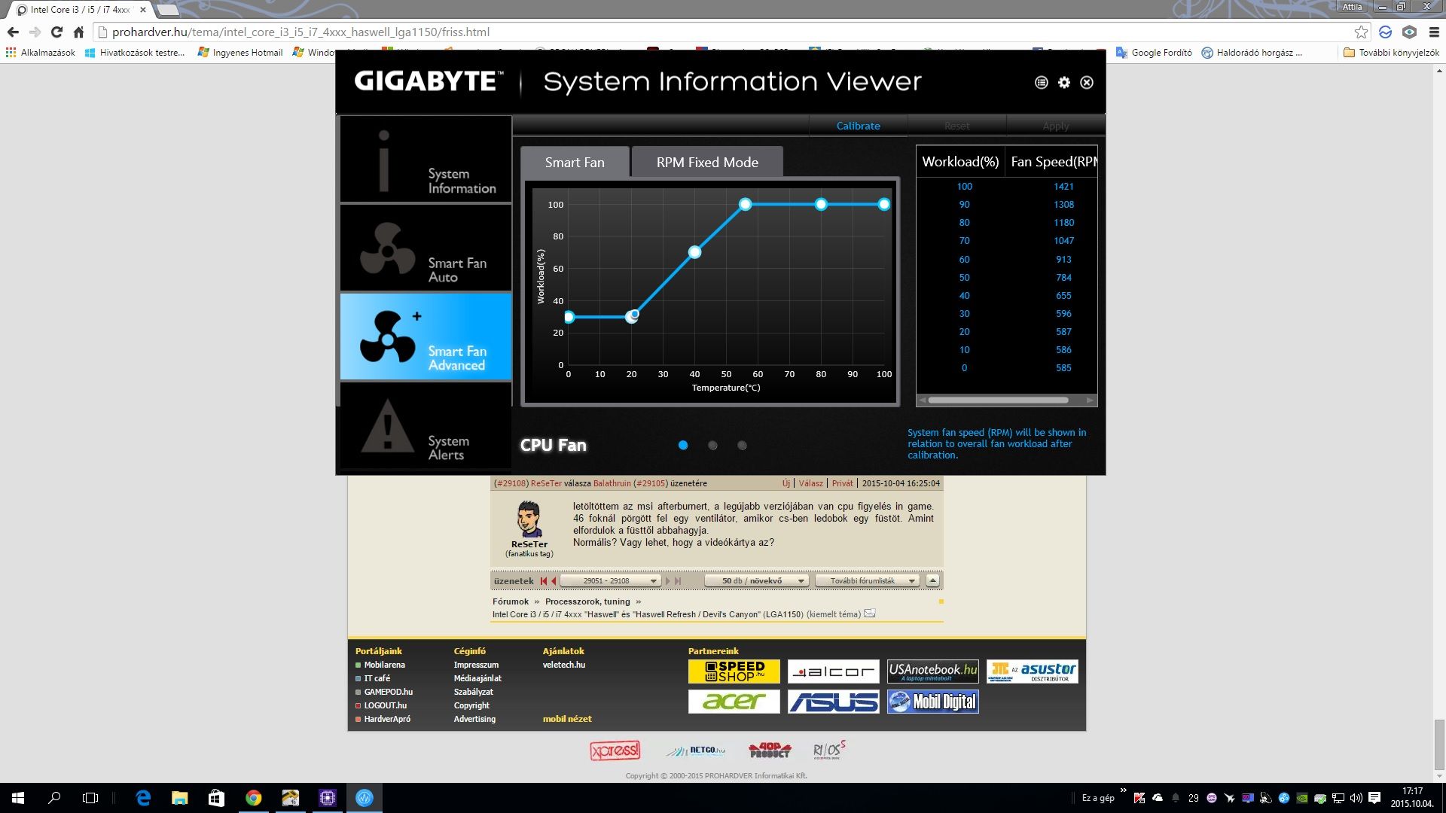Switch to Chrome on the taskbar
Viewport: 1446px width, 813px height.
click(253, 798)
